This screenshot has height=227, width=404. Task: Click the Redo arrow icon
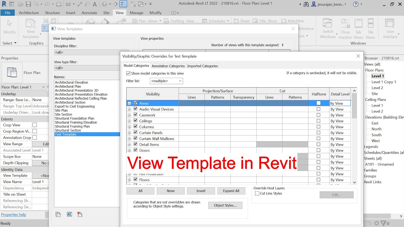click(x=47, y=4)
